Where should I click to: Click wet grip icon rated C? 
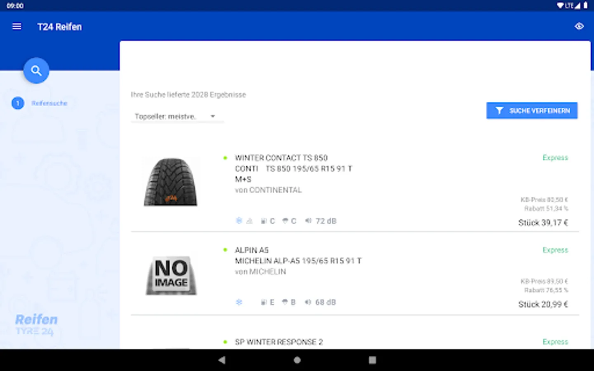285,221
